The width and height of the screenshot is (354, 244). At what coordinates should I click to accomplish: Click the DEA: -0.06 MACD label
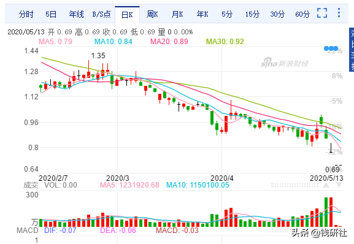[x=118, y=231]
